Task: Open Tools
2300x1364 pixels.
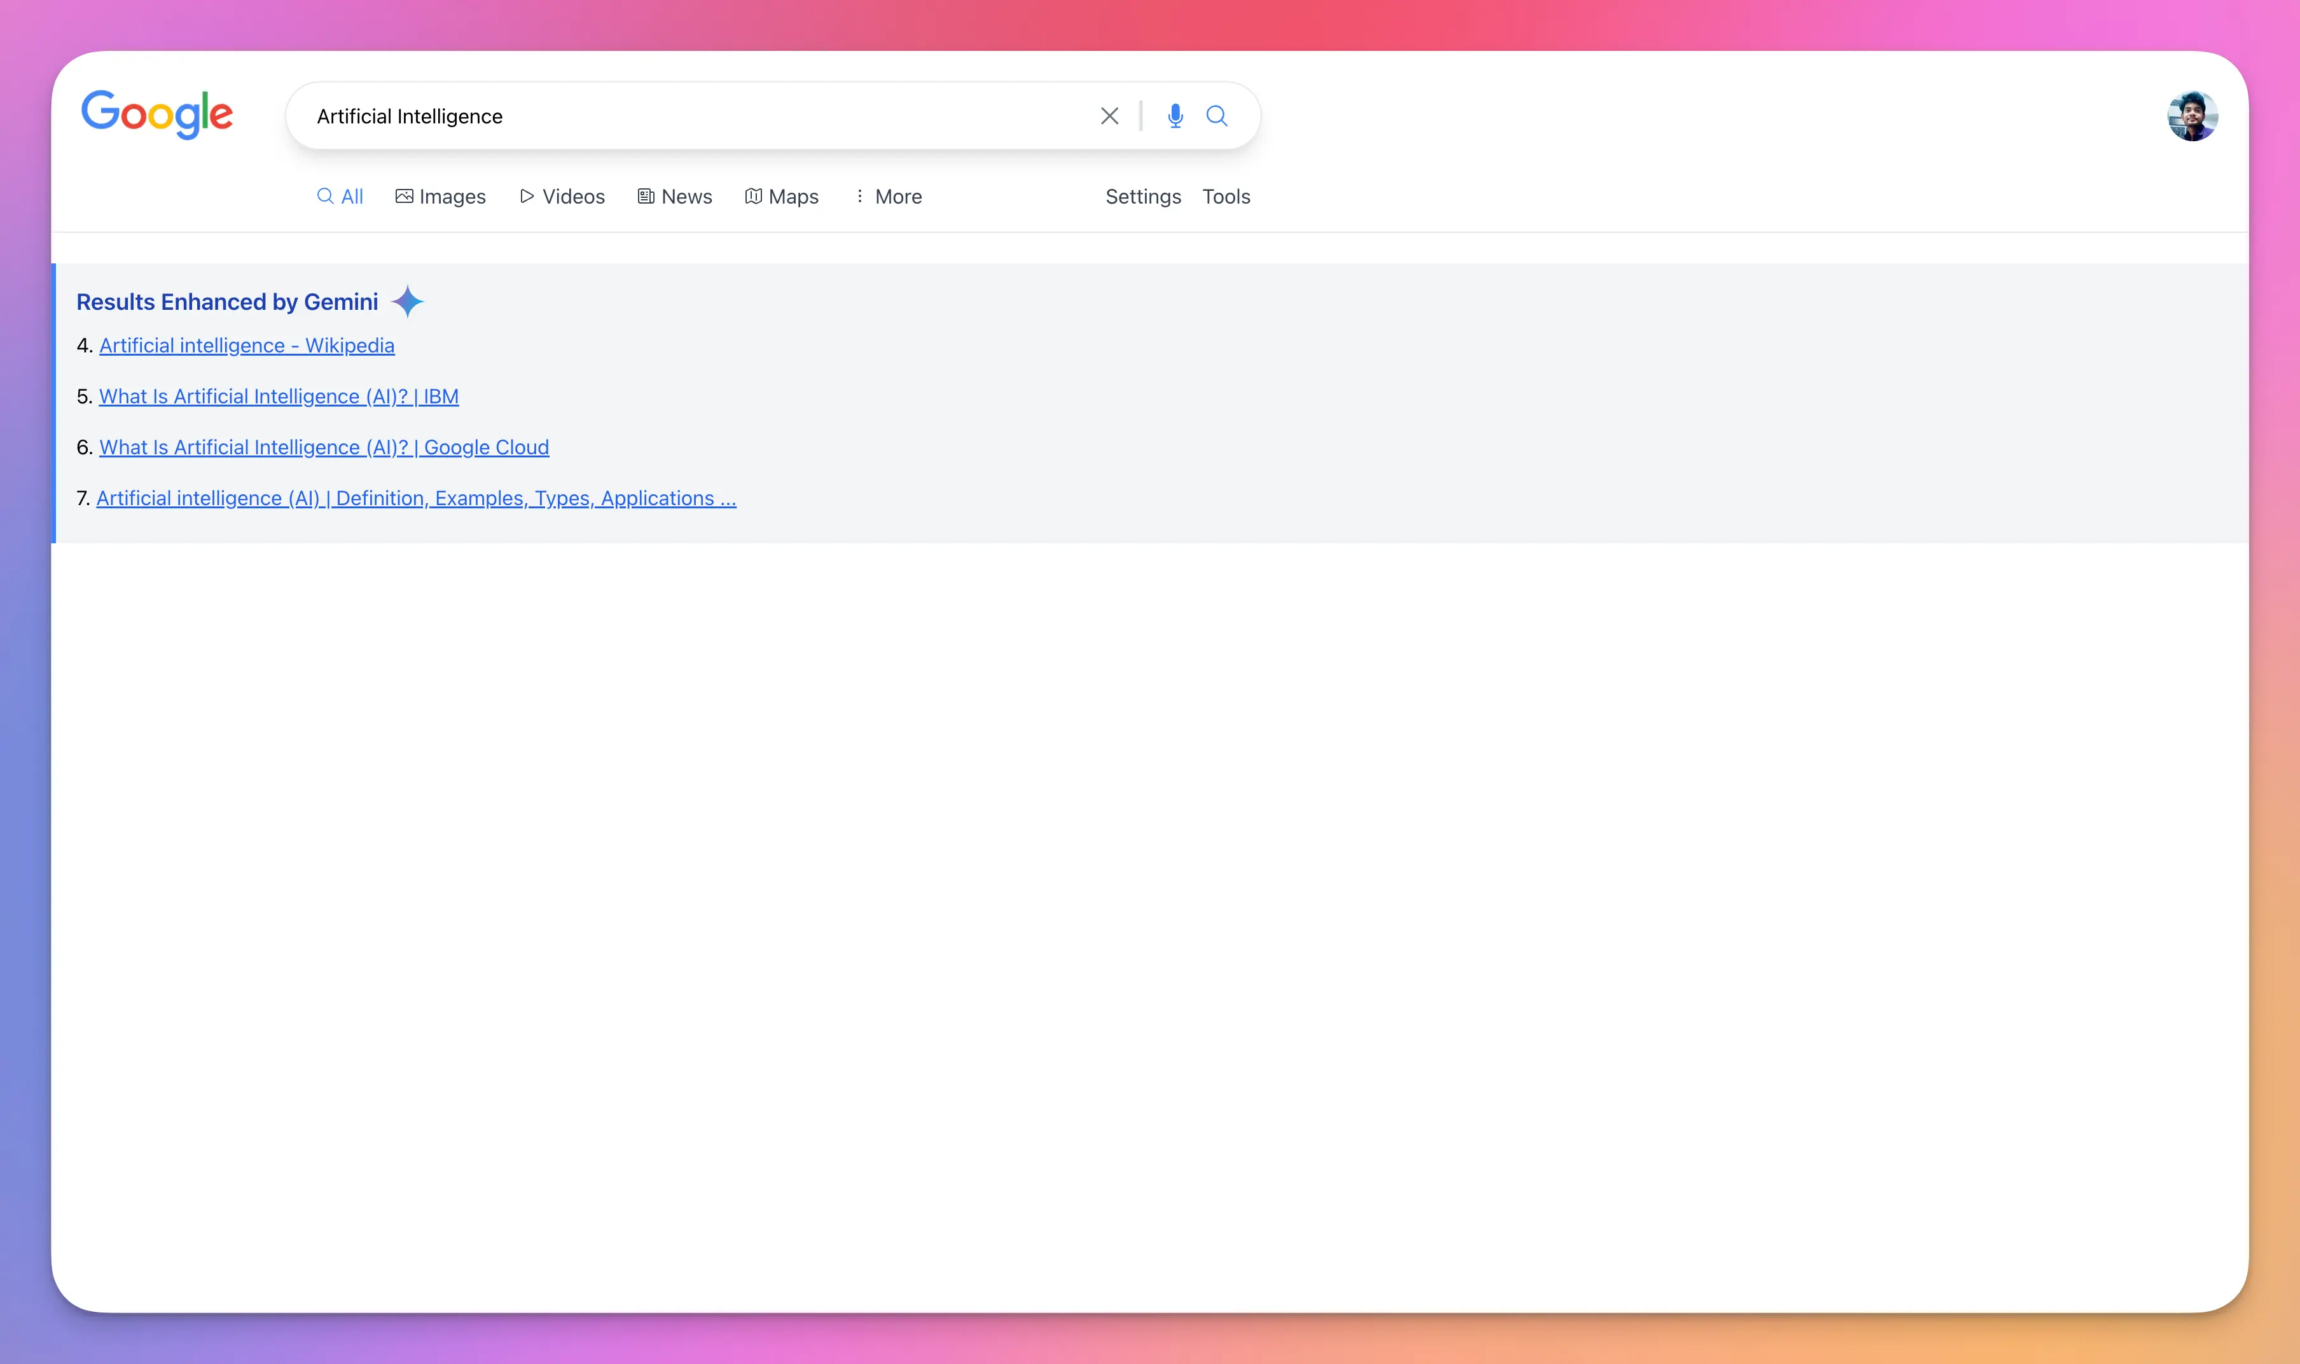Action: click(x=1226, y=197)
